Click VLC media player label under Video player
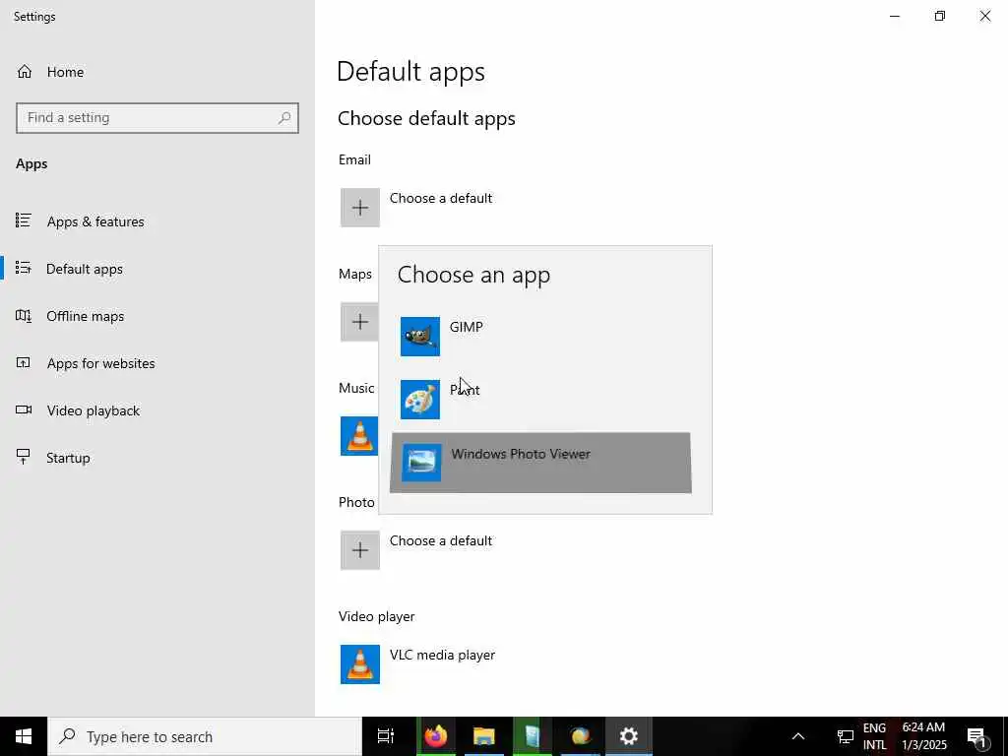Image resolution: width=1008 pixels, height=756 pixels. pyautogui.click(x=442, y=655)
